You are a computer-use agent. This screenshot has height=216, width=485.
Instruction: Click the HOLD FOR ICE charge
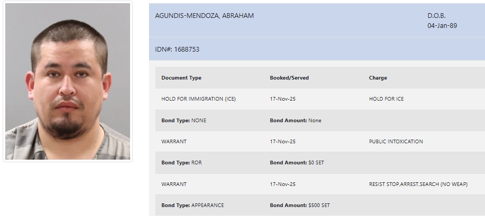(386, 99)
